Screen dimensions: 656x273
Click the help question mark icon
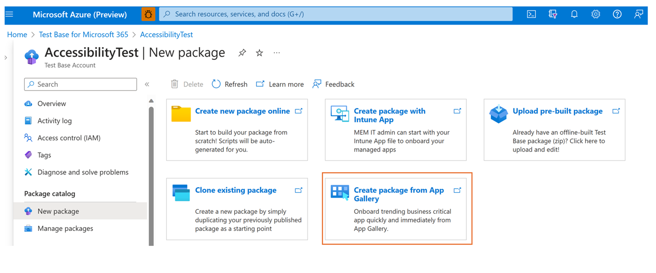point(617,14)
